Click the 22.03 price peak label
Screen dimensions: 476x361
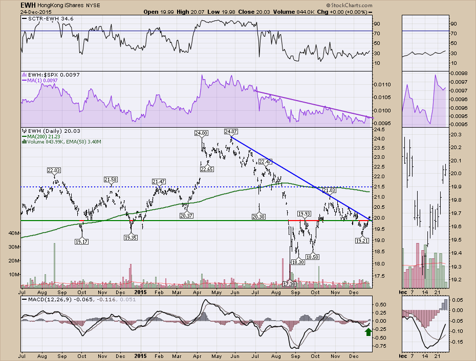[54, 171]
